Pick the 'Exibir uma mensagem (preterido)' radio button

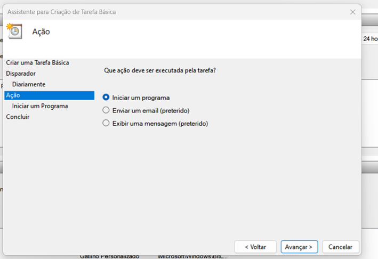[x=106, y=123]
